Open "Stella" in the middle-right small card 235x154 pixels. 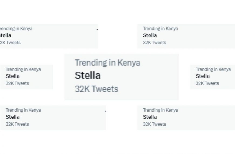(203, 76)
